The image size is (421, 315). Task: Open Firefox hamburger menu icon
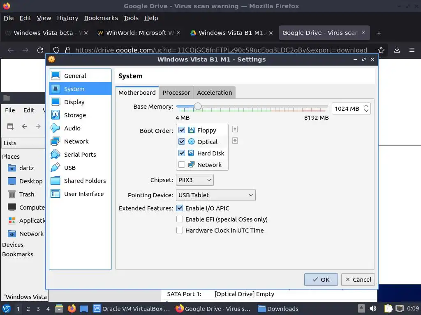pos(412,50)
